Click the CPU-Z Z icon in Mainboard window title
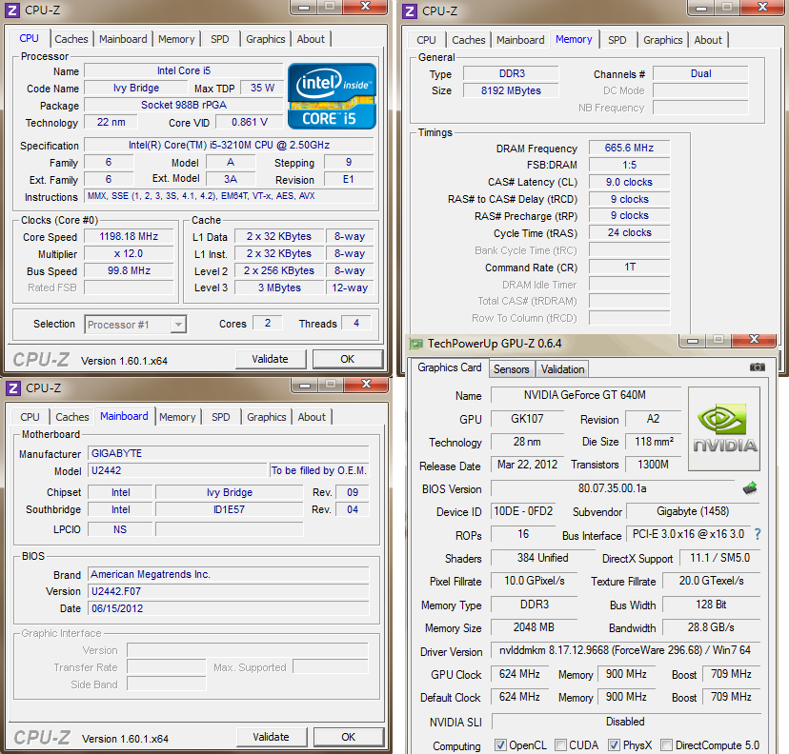Screen dimensions: 789x754 click(x=13, y=387)
